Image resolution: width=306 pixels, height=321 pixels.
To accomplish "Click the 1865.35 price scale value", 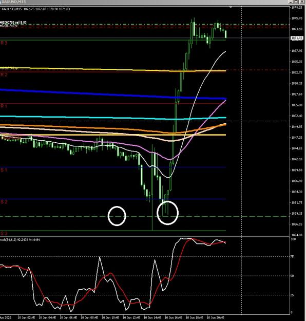I will click(297, 62).
